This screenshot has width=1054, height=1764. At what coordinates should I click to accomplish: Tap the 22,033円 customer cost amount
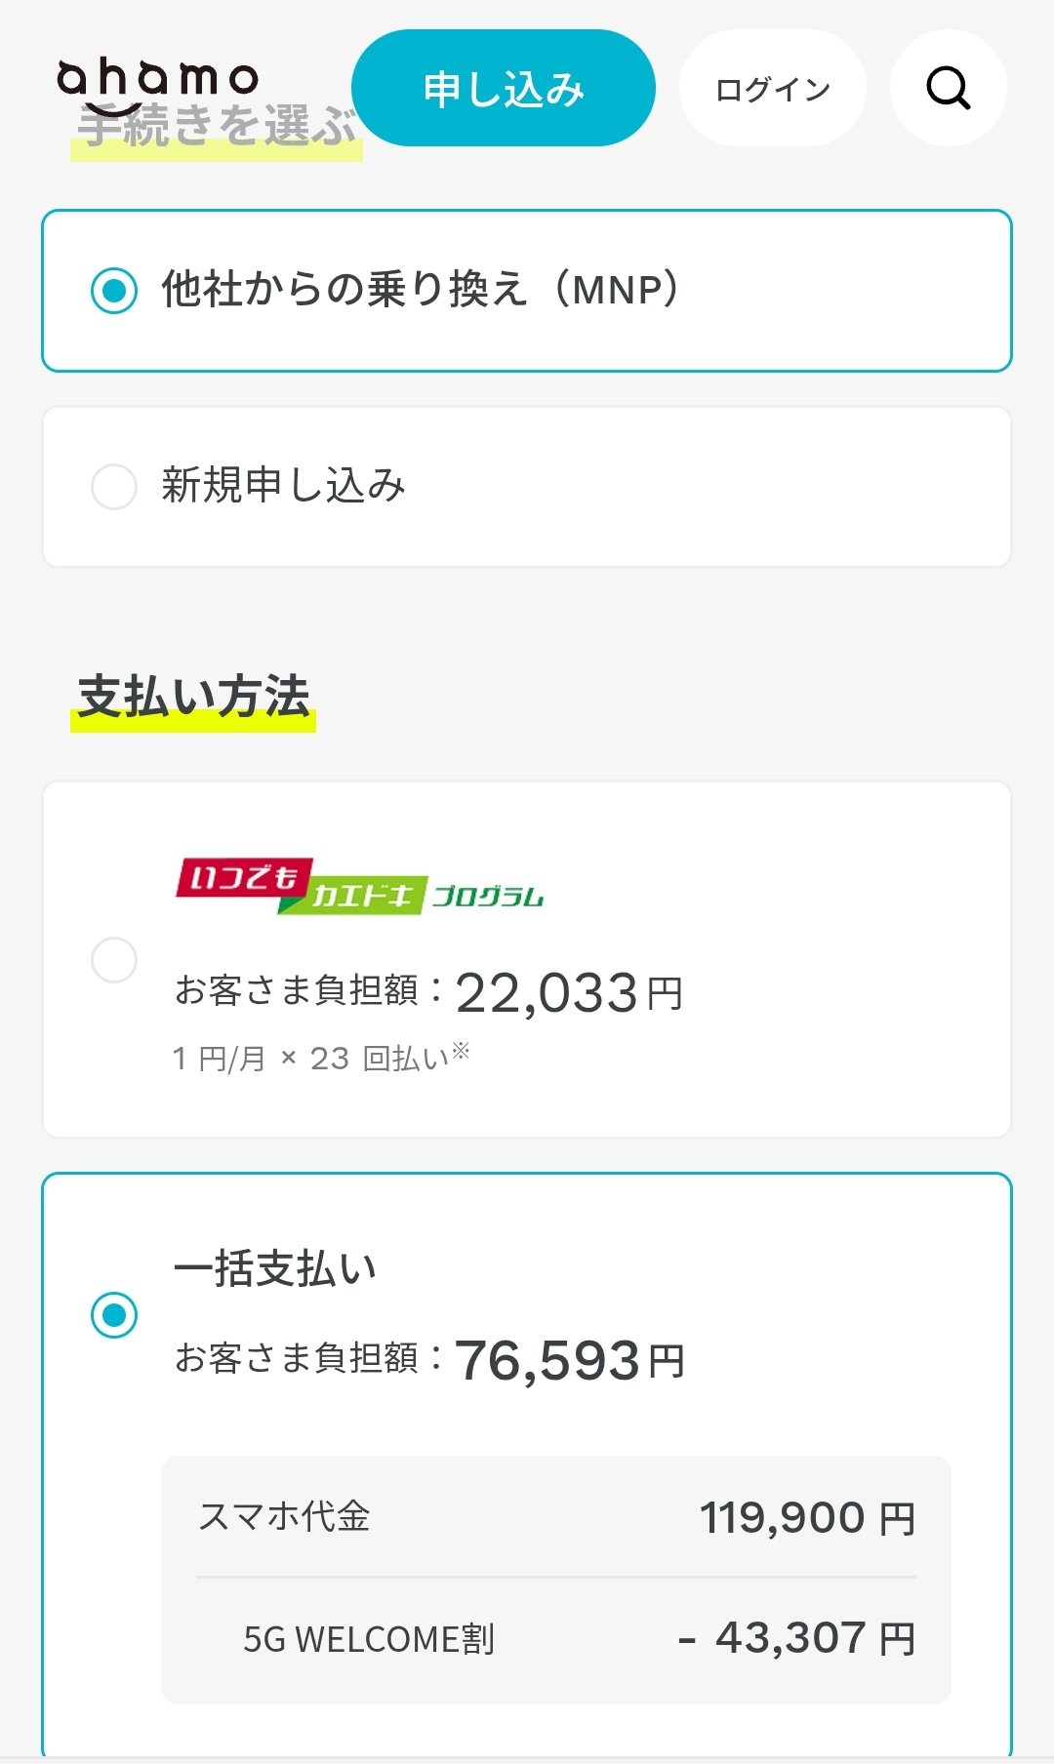click(569, 993)
